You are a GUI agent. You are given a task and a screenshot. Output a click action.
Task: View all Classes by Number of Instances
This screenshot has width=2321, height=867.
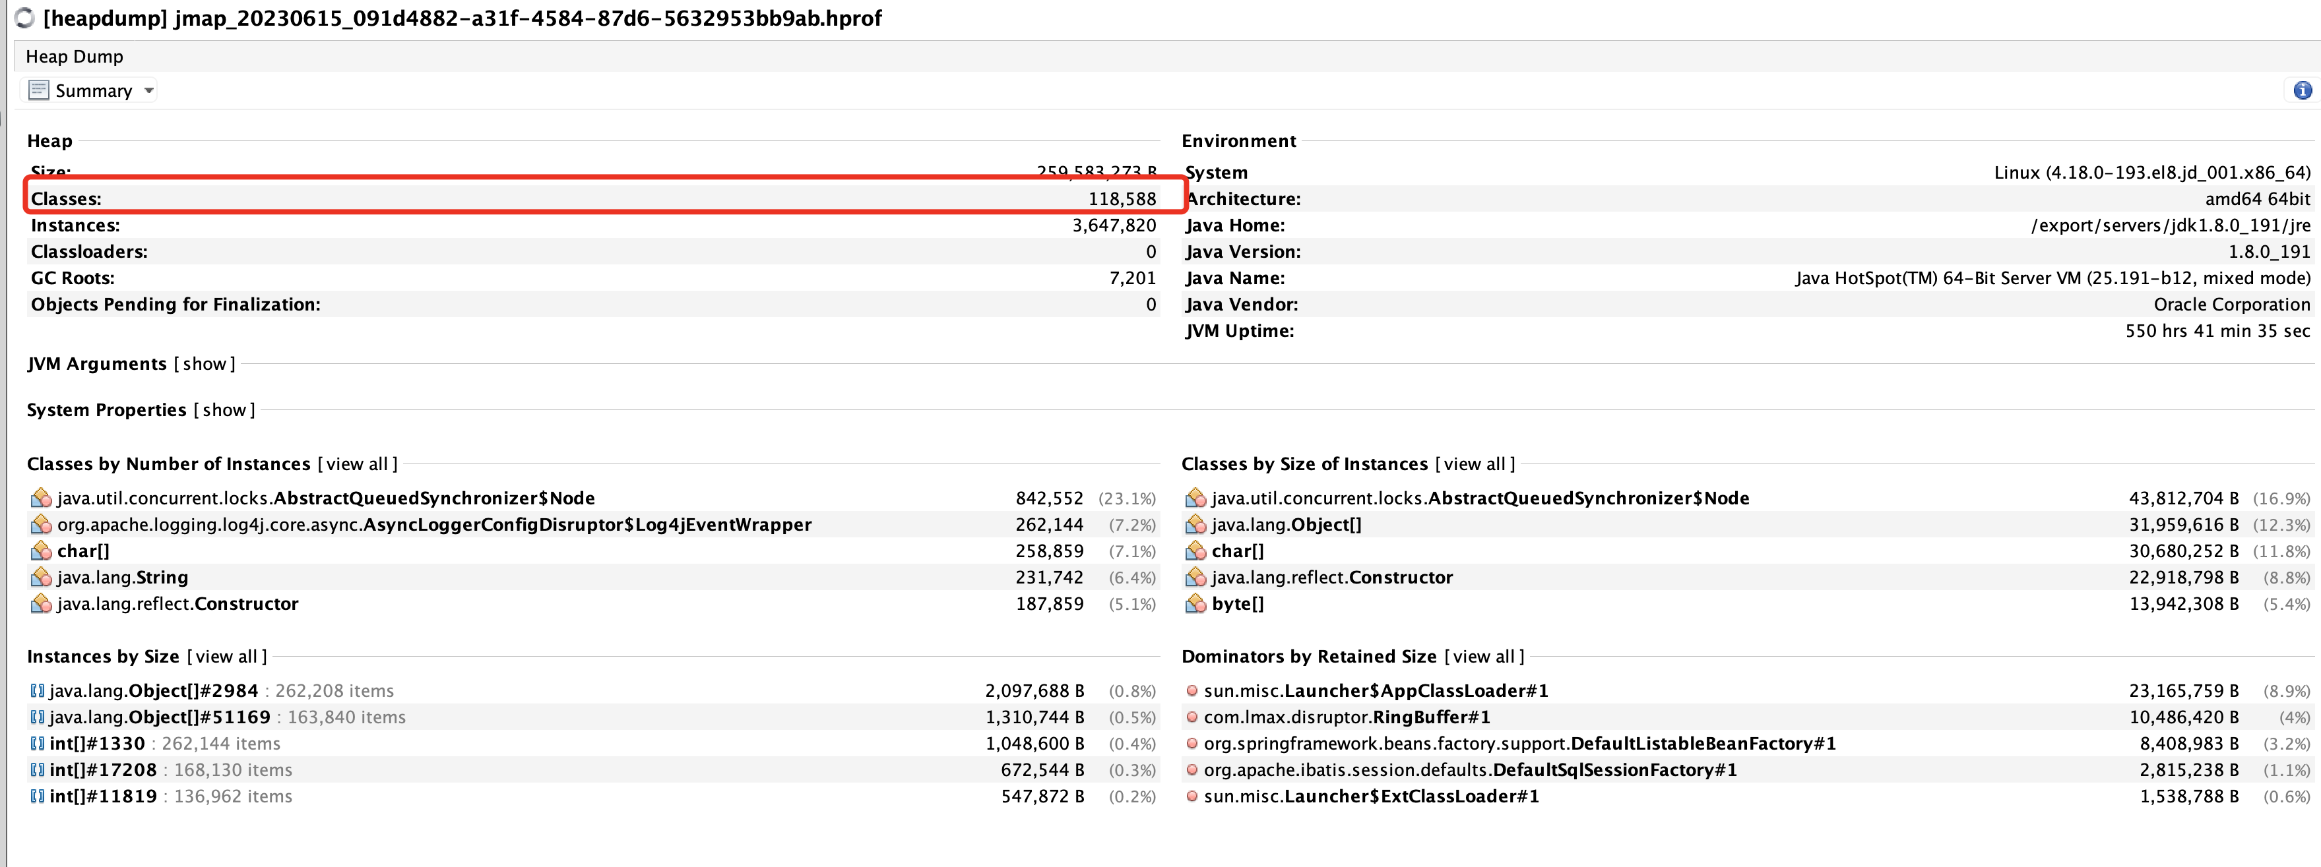click(357, 463)
